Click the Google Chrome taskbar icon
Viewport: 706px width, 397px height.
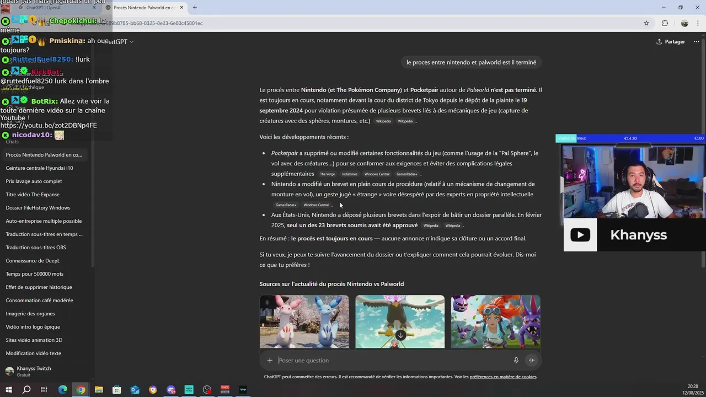click(x=81, y=390)
